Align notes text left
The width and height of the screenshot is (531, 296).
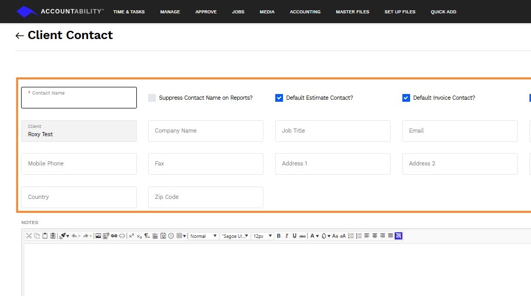click(x=367, y=235)
